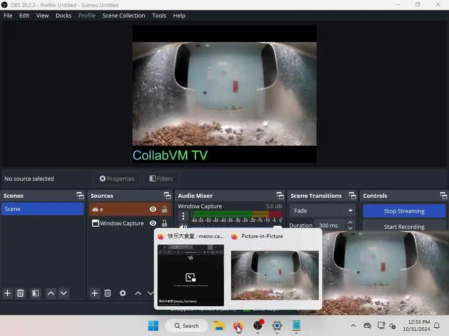Open the Scene Collection menu
449x336 pixels.
(x=124, y=15)
